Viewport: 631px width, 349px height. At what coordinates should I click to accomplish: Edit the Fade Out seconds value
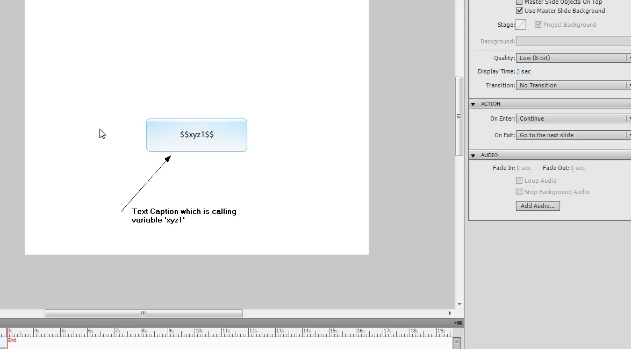coord(572,168)
